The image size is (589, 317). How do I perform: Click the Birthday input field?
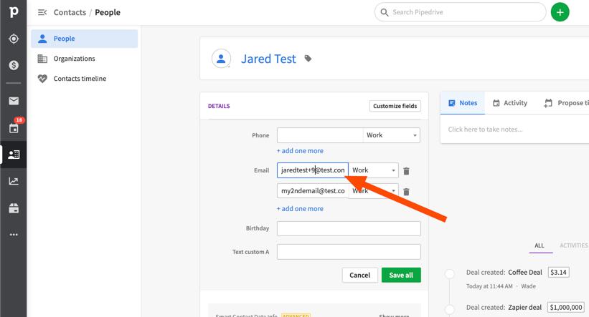349,228
